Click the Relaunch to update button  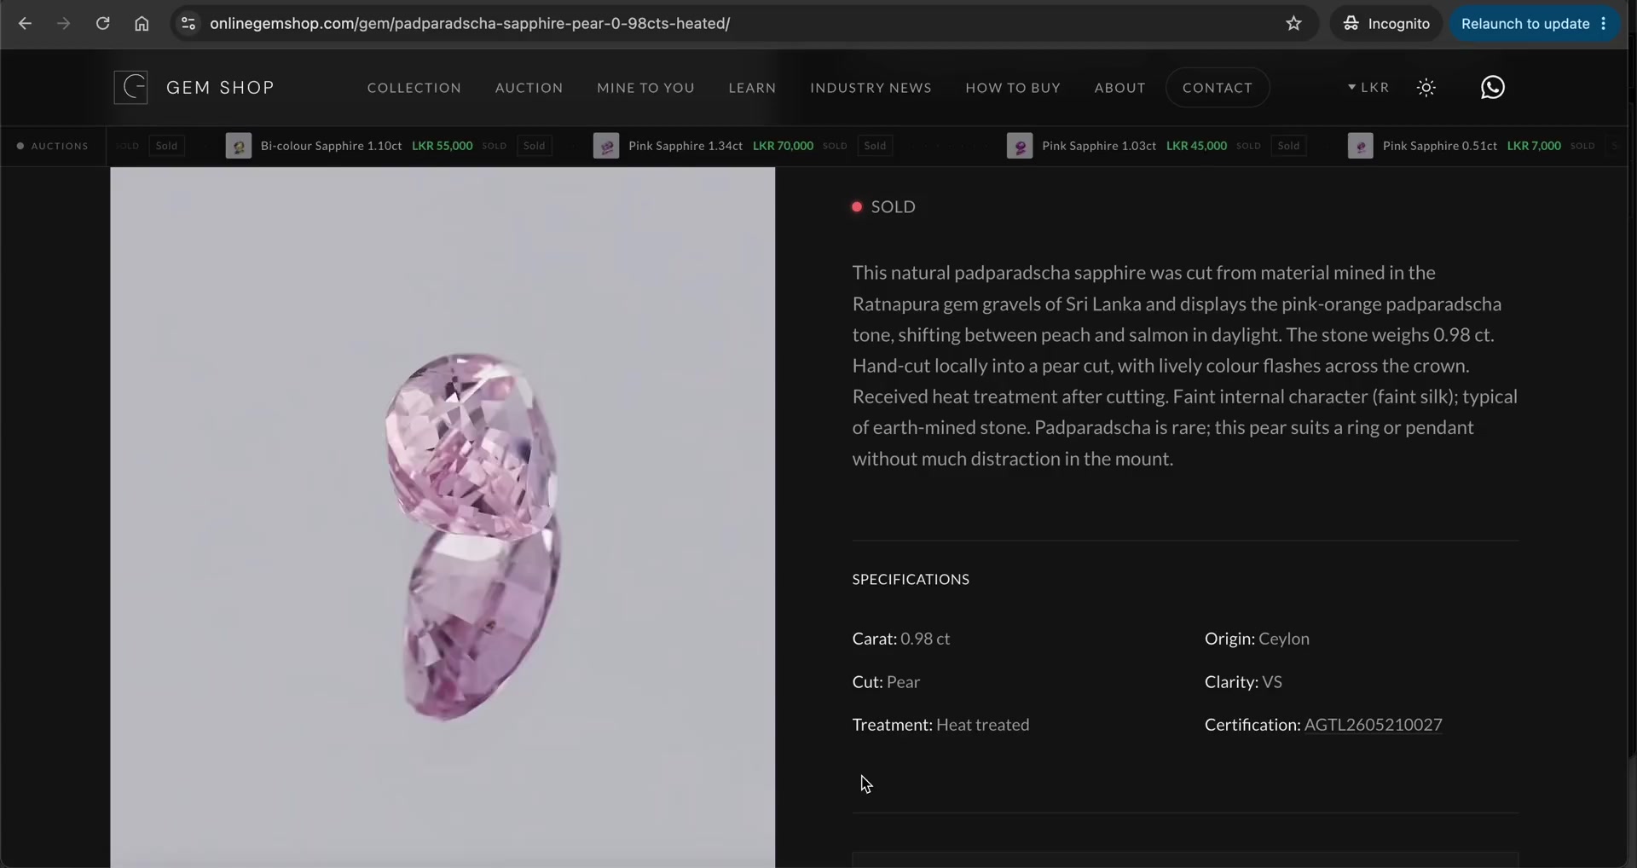1524,23
